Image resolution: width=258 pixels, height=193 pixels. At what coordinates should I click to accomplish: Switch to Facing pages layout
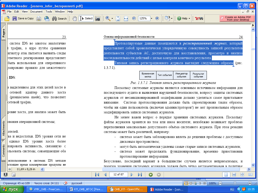[250, 175]
